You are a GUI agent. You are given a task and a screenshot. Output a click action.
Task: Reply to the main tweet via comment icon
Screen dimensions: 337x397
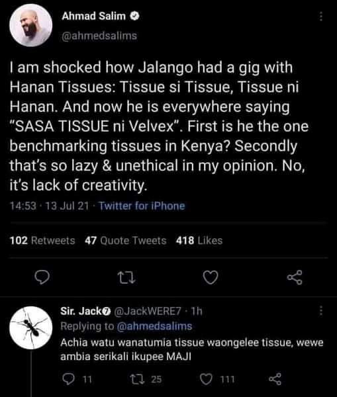pyautogui.click(x=42, y=277)
